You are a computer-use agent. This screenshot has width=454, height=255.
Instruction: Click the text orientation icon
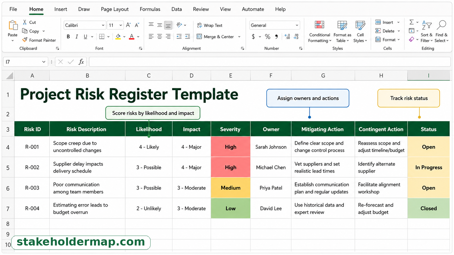(179, 25)
